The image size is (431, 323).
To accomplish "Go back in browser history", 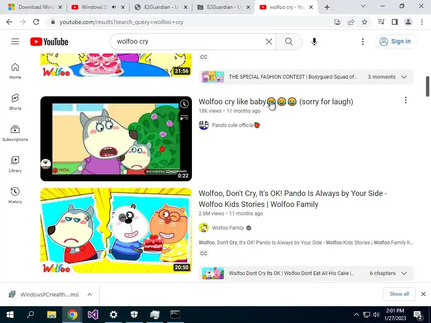I will click(9, 22).
